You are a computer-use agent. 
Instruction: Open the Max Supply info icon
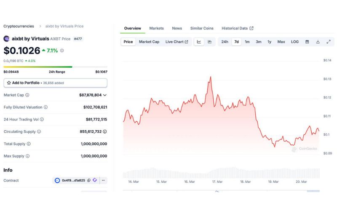click(x=27, y=156)
